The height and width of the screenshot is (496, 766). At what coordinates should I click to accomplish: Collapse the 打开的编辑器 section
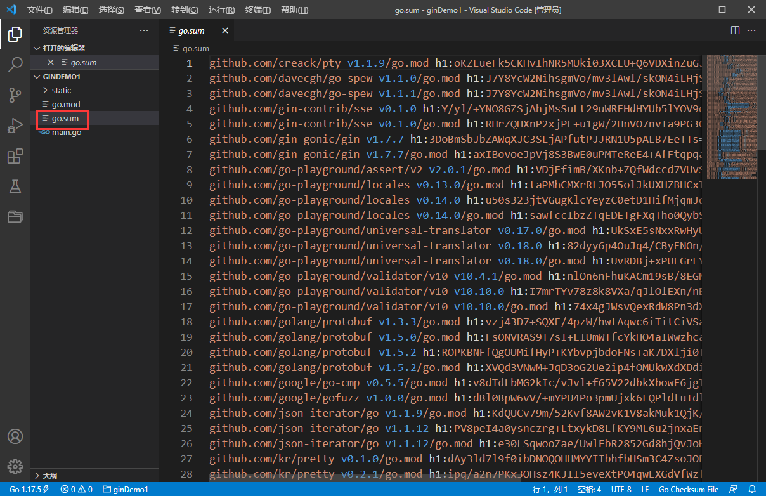coord(37,48)
